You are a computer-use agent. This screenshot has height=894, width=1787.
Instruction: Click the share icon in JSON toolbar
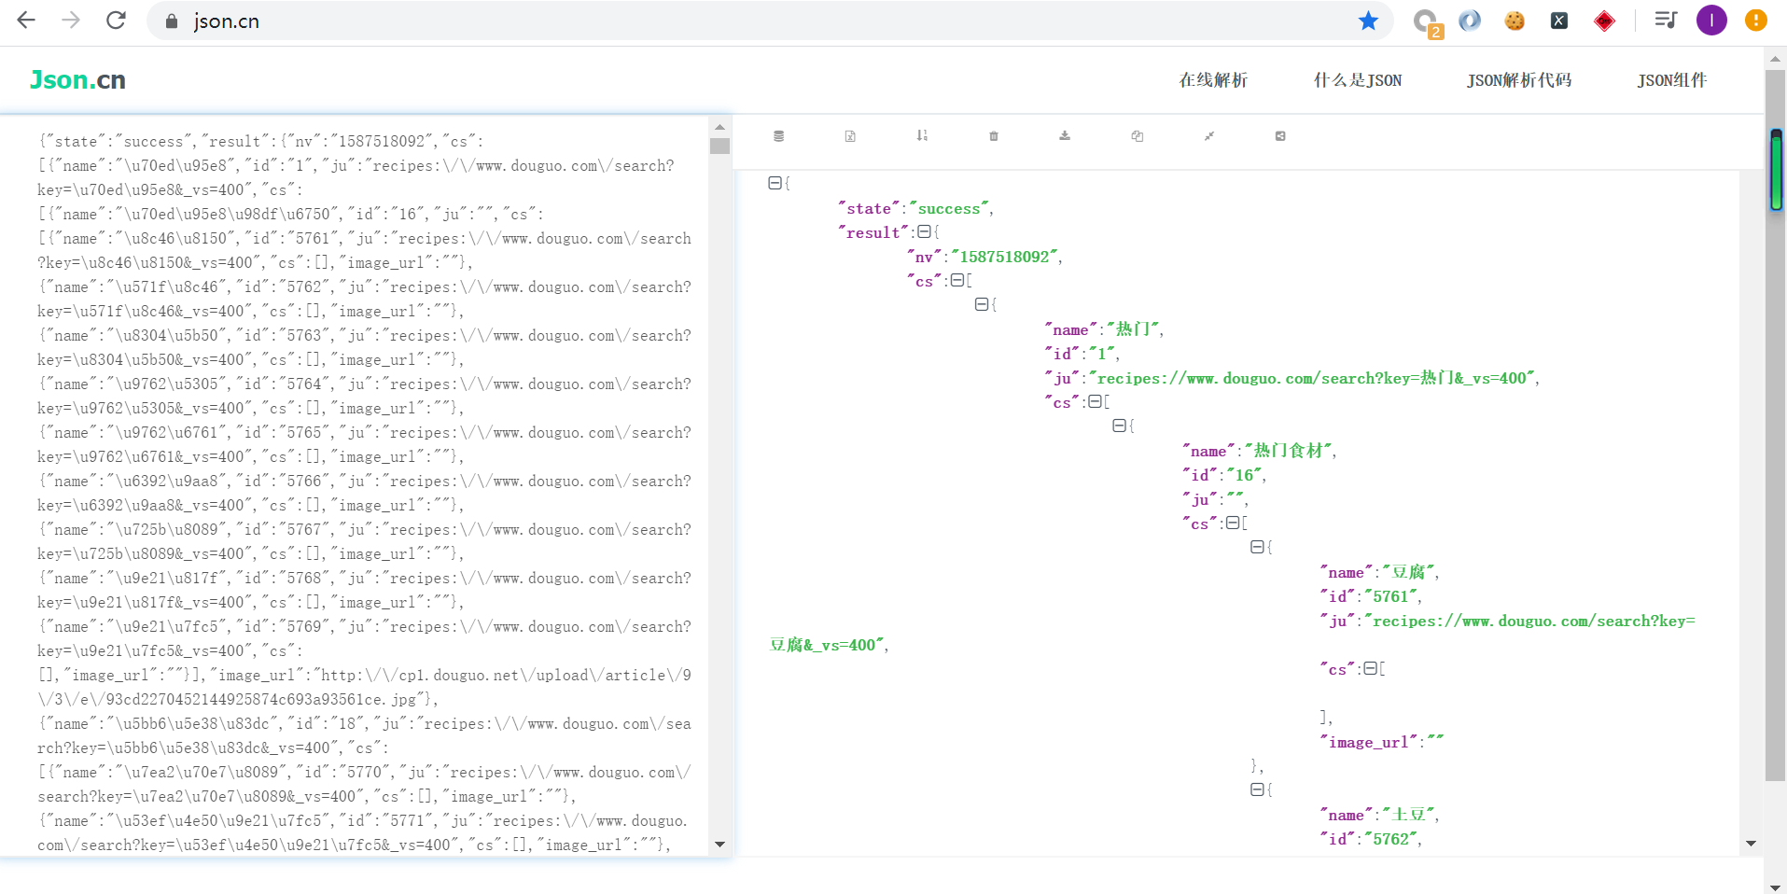pos(1280,136)
